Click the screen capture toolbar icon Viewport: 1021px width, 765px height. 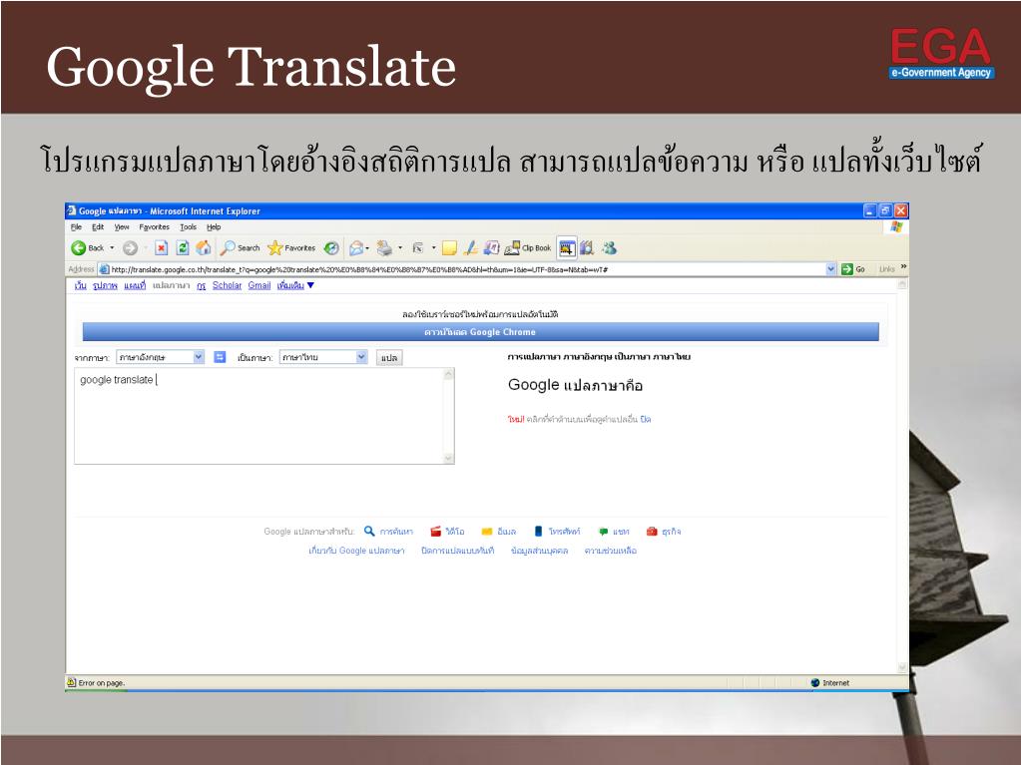coord(567,247)
